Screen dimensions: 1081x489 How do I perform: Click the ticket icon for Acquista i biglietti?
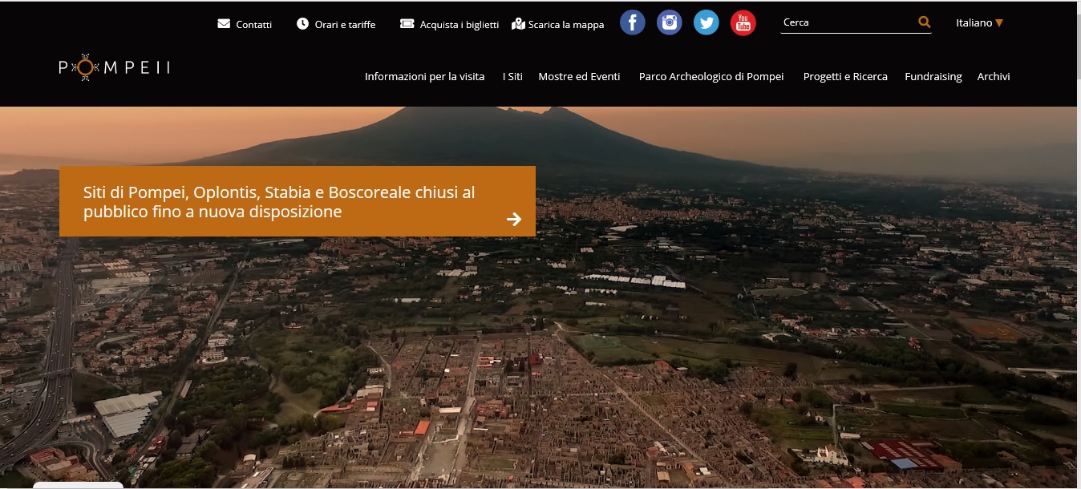(x=407, y=24)
